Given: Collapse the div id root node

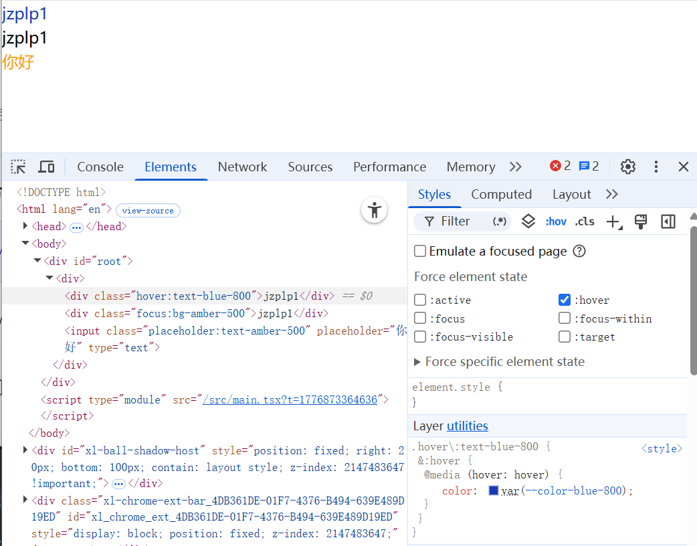Looking at the screenshot, I should 37,260.
